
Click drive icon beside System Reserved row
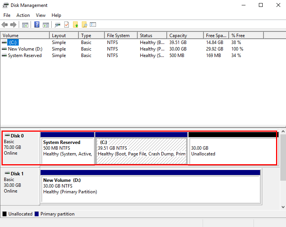(x=4, y=56)
